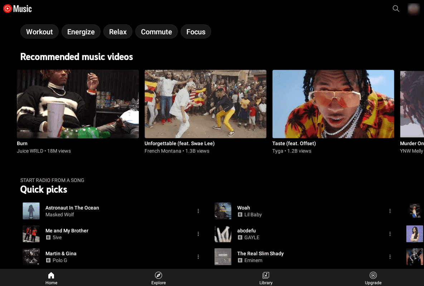Open more options for abcdefu
Viewport: 424px width, 286px height.
pyautogui.click(x=390, y=234)
